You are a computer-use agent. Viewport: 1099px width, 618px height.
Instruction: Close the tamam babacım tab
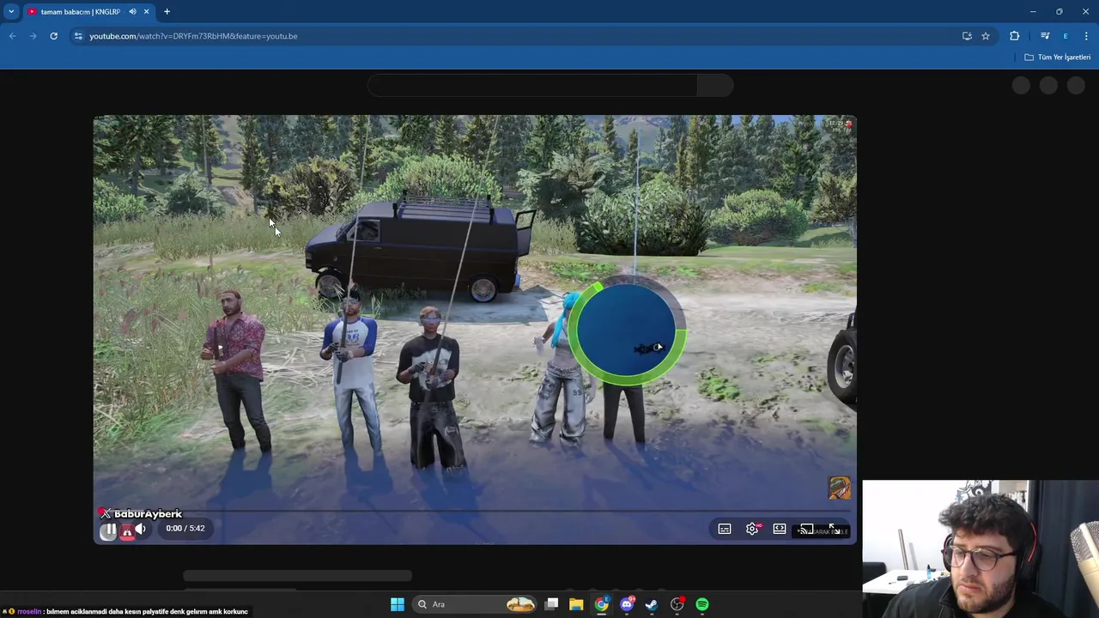tap(146, 12)
